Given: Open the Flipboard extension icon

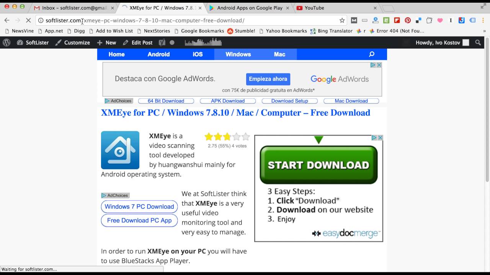Looking at the screenshot, I should click(x=397, y=20).
